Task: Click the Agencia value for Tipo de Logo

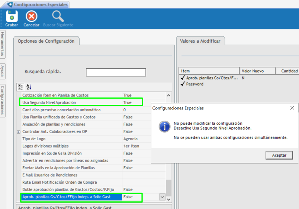Action: point(131,139)
